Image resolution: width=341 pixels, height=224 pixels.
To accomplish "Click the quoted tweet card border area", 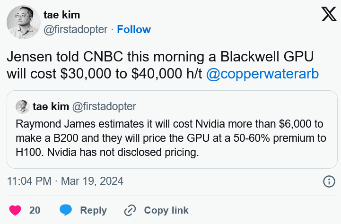I will pyautogui.click(x=172, y=129).
